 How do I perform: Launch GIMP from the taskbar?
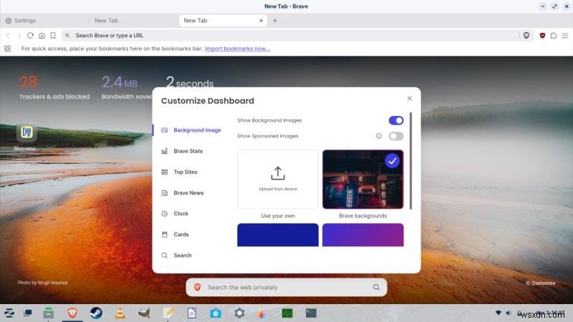click(144, 313)
